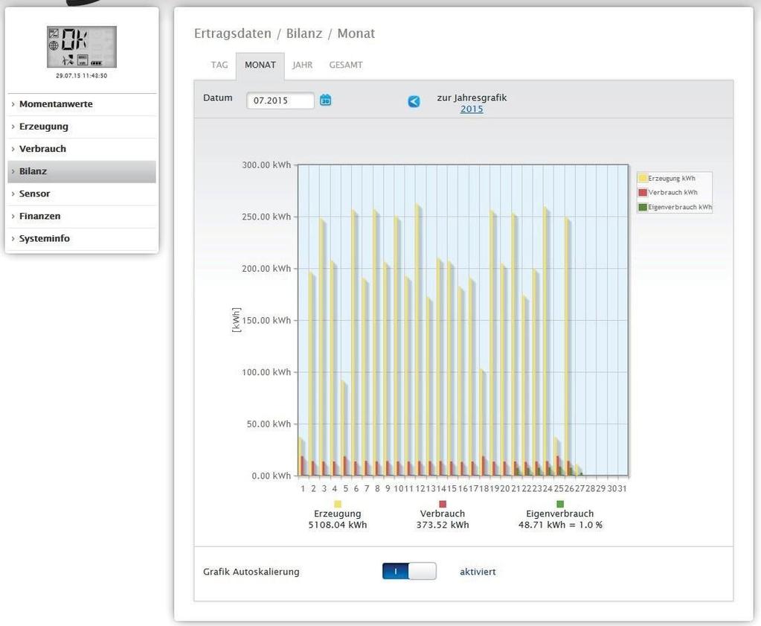Click the 'Datum' field label

217,98
